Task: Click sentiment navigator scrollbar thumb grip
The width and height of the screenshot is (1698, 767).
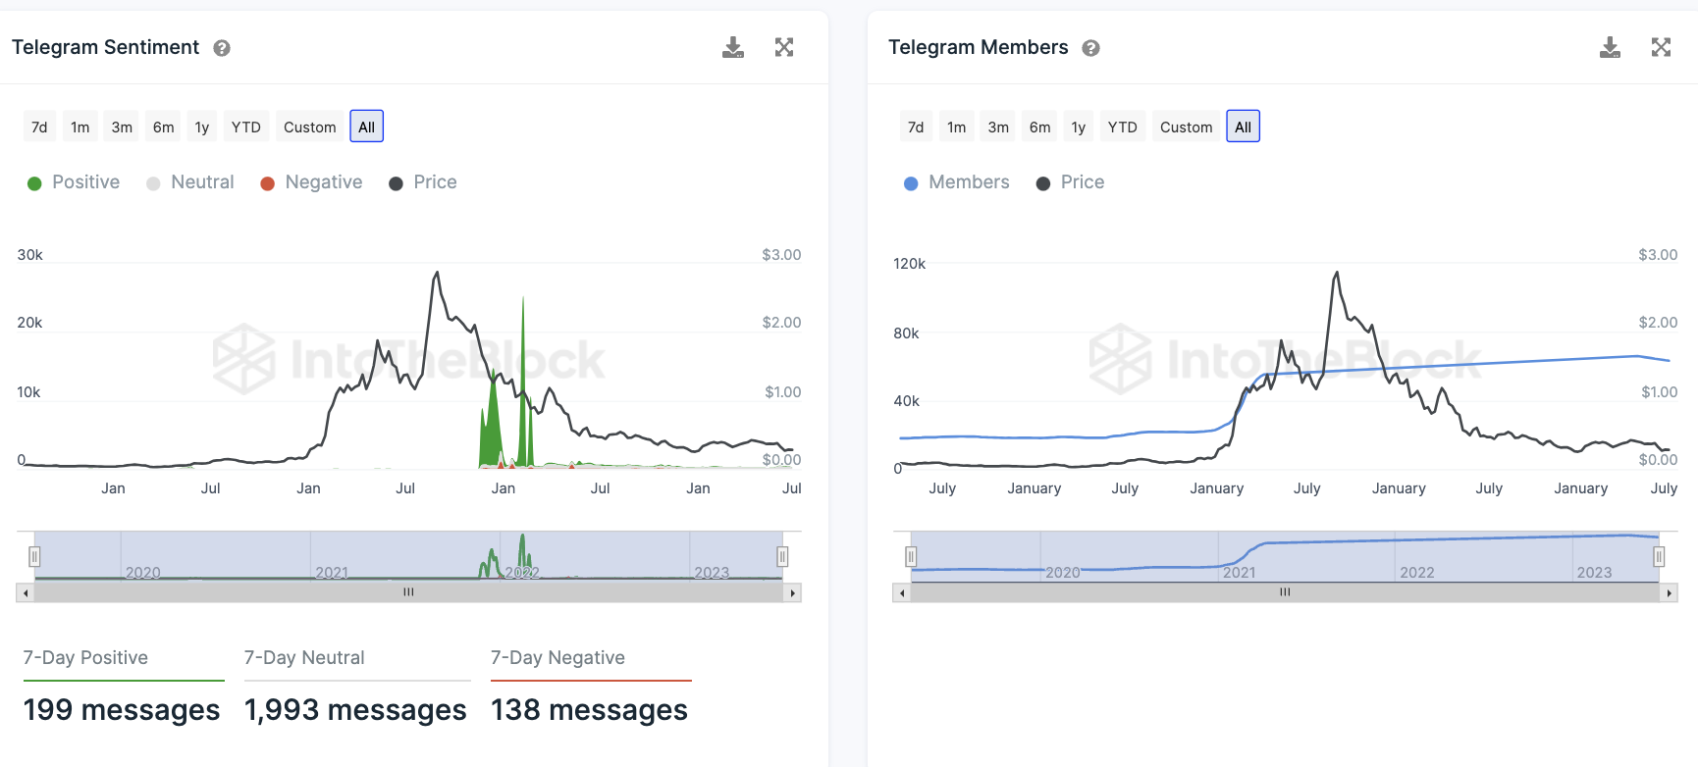Action: [x=408, y=592]
